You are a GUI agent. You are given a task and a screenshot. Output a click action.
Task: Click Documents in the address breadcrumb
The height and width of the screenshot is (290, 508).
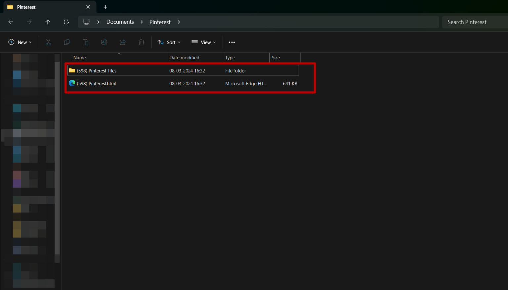(x=120, y=22)
